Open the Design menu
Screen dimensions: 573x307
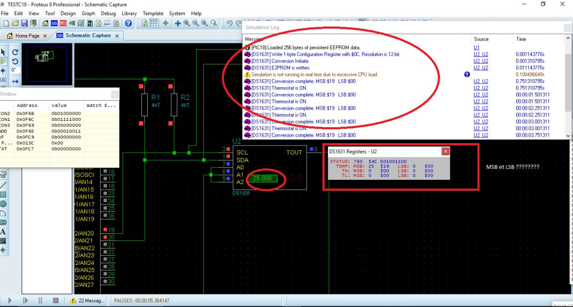tap(68, 13)
